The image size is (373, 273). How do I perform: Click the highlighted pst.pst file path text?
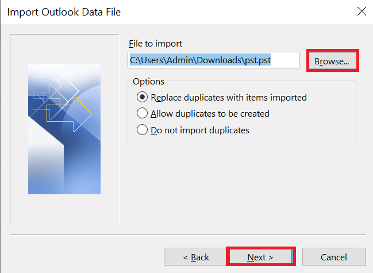point(200,60)
